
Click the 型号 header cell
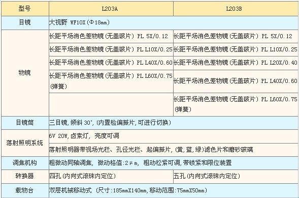(x=25, y=9)
